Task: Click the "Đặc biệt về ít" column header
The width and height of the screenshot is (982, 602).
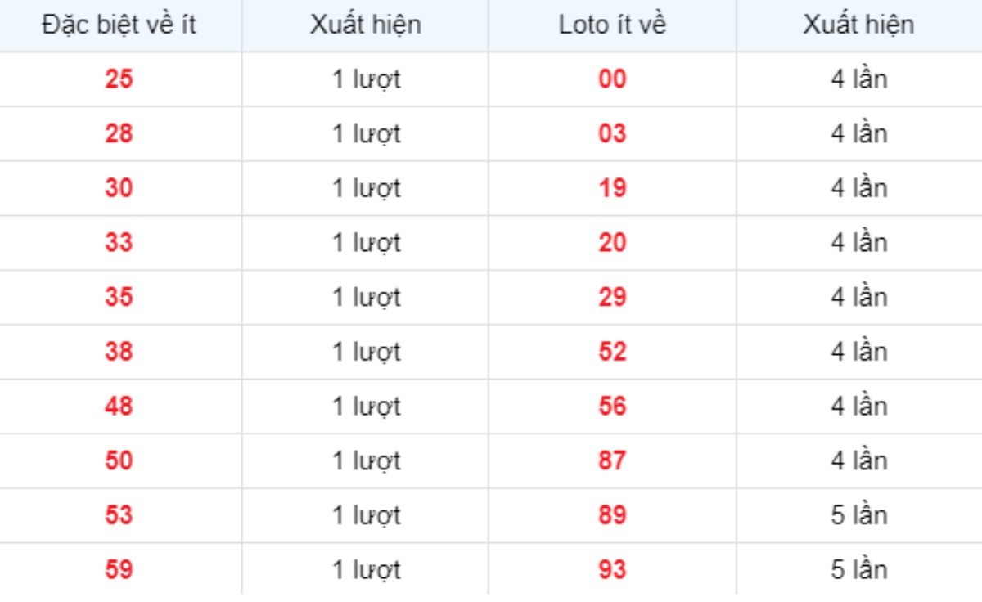Action: click(119, 25)
